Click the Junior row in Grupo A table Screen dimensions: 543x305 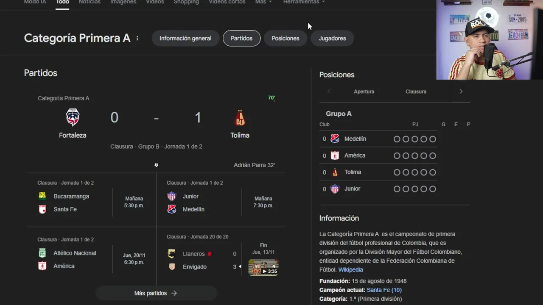[x=378, y=189]
